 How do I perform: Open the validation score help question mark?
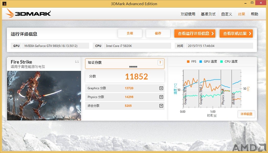coord(160,63)
